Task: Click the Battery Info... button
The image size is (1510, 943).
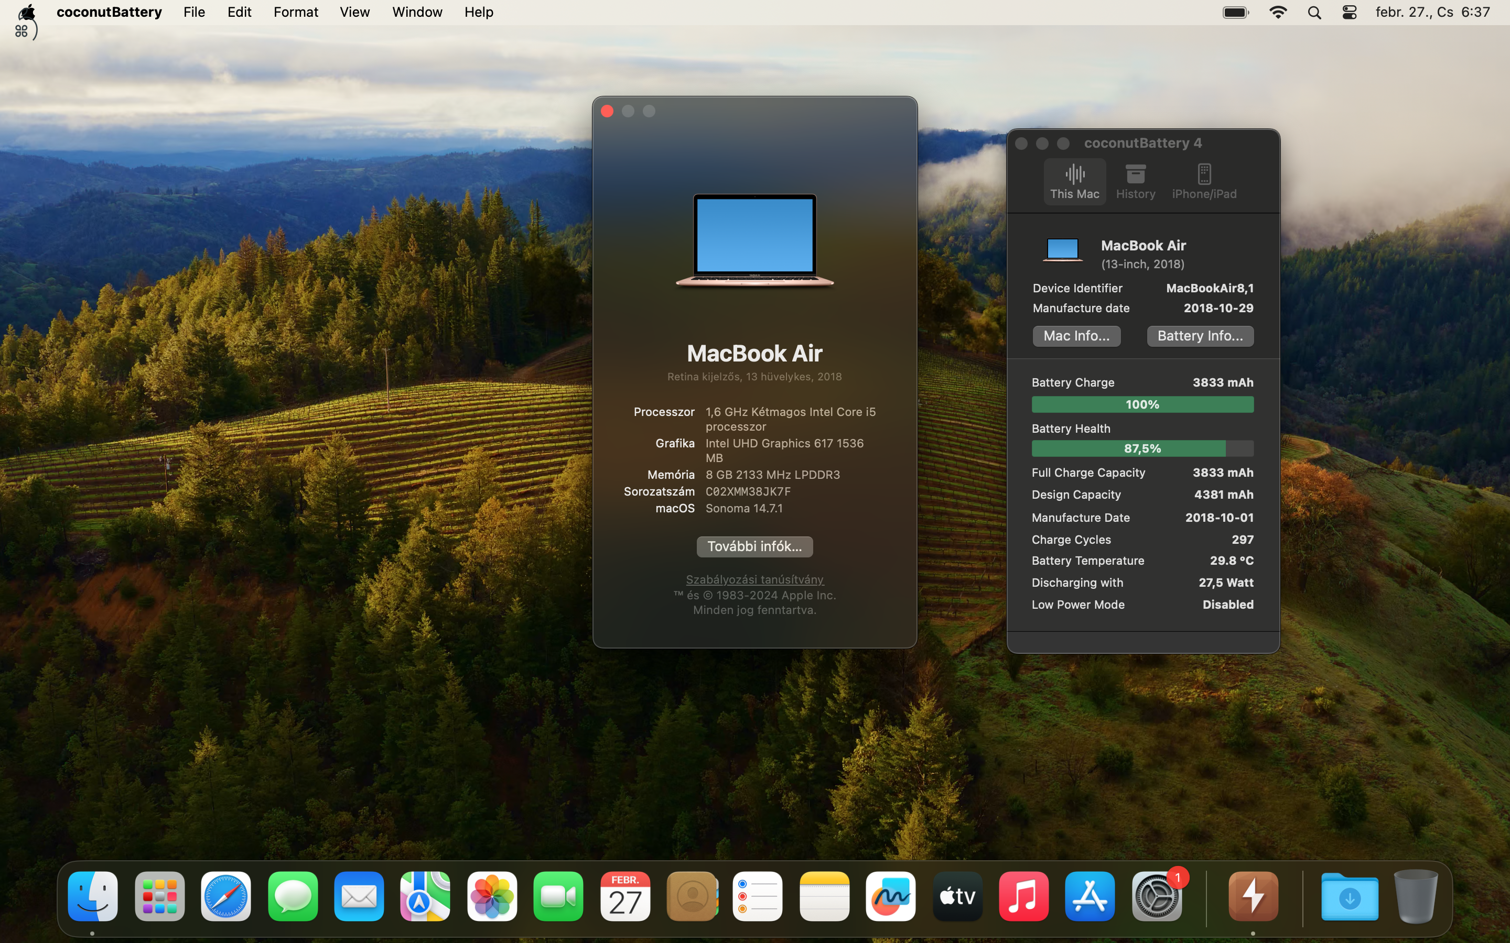Action: 1200,336
